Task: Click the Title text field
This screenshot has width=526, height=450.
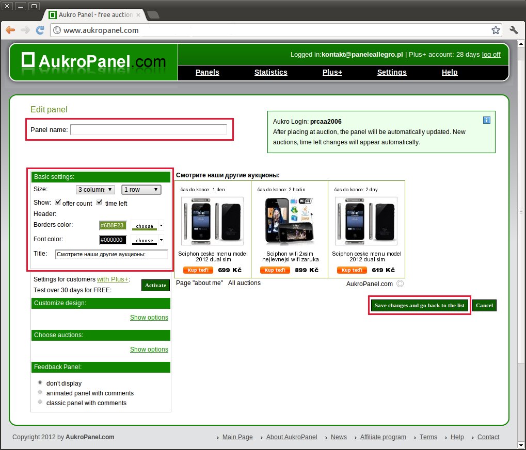Action: pyautogui.click(x=111, y=254)
